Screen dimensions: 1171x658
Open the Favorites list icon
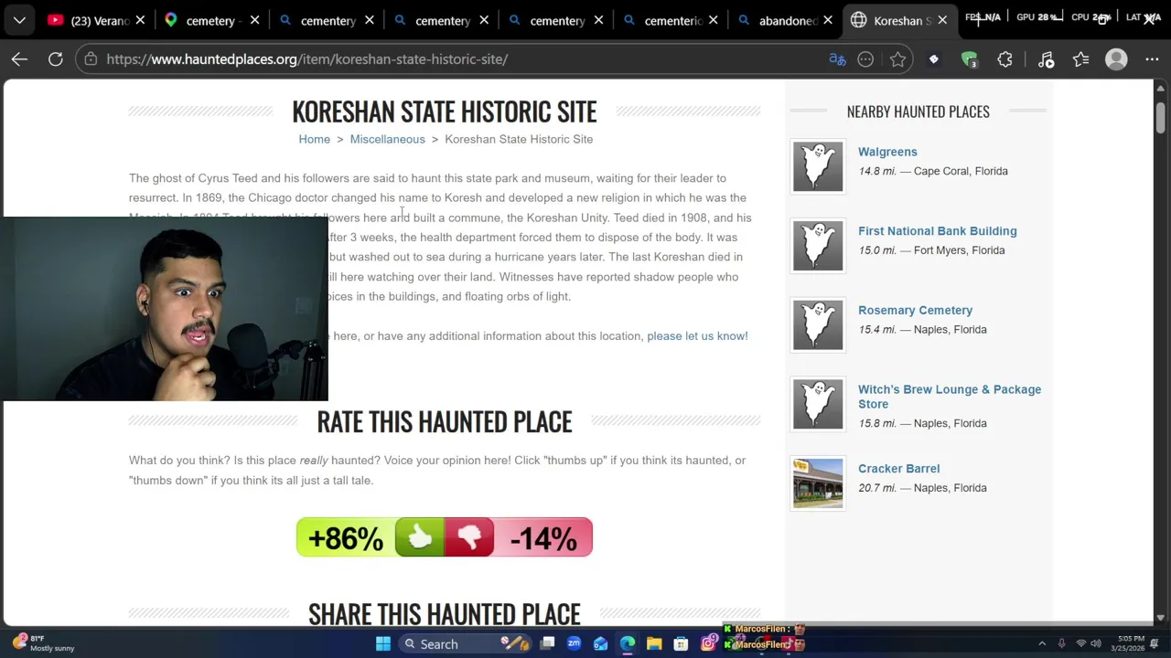click(x=1081, y=59)
